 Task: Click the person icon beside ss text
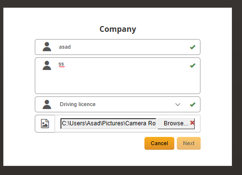pos(47,65)
